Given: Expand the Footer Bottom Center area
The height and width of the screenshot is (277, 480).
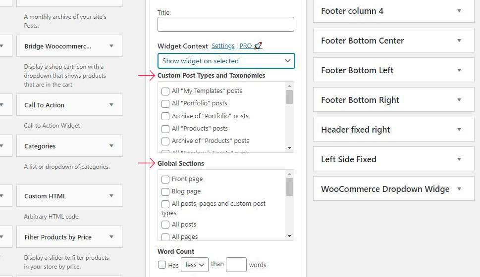Looking at the screenshot, I should pos(459,41).
